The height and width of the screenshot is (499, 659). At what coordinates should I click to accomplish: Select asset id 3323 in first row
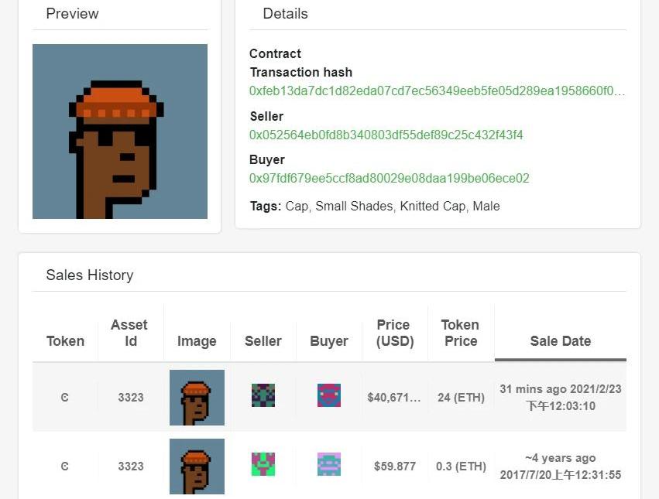pyautogui.click(x=131, y=398)
